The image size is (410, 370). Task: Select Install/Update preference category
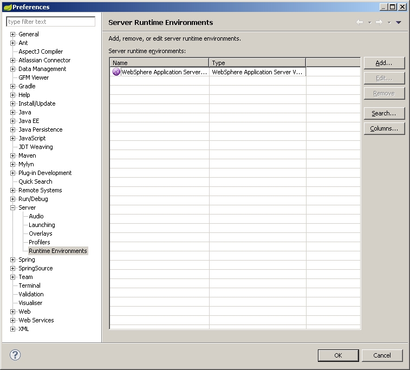click(37, 103)
